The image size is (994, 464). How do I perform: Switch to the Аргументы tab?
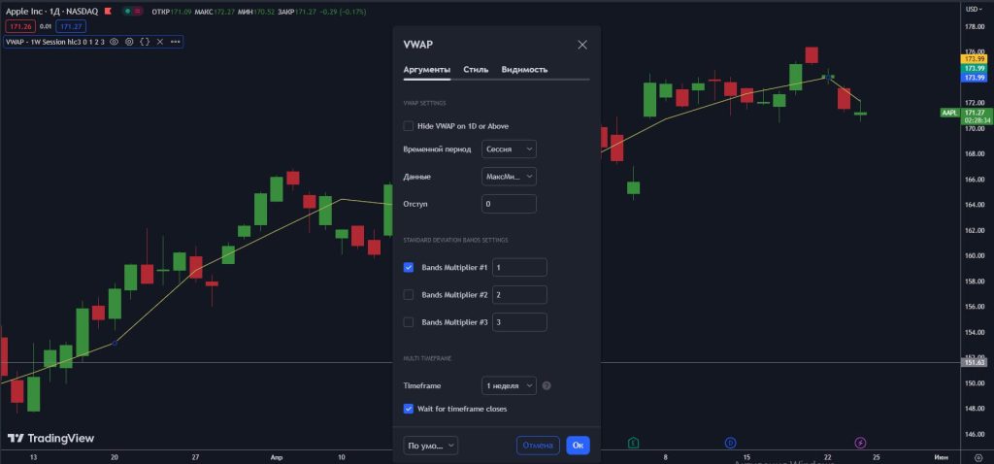click(427, 70)
